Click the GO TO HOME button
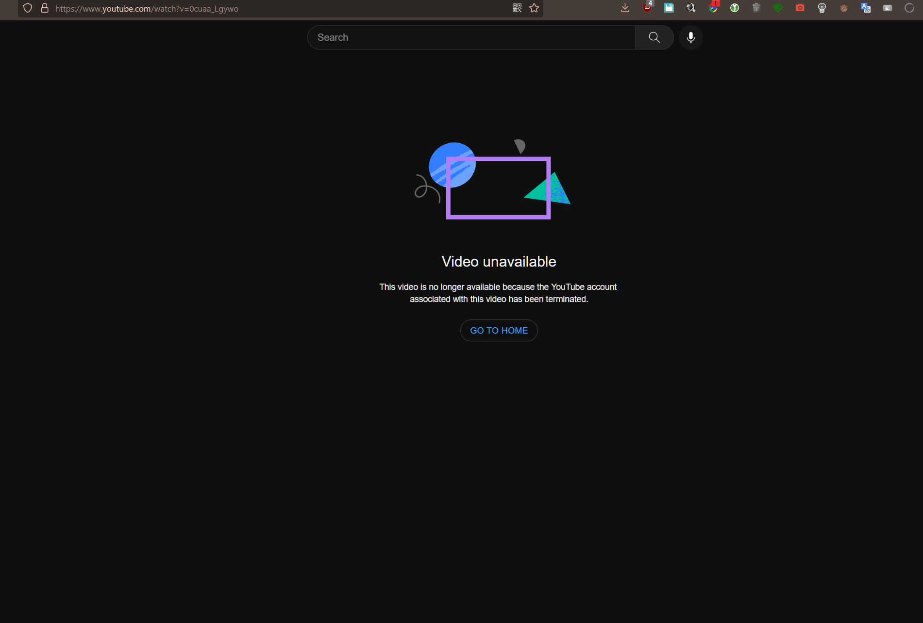This screenshot has width=923, height=623. tap(499, 330)
